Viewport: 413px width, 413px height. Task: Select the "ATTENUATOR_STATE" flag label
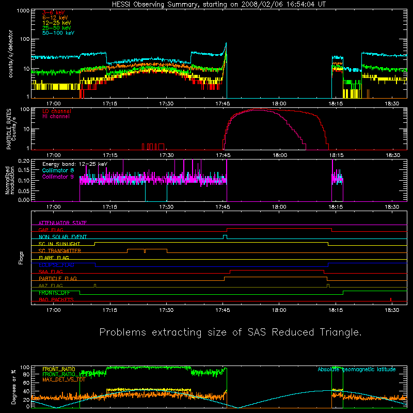tap(62, 223)
